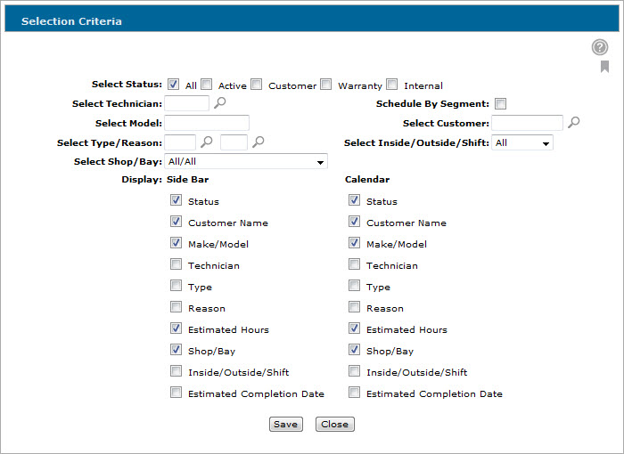Click the Select Customer text field
Screen dimensions: 624x454
coord(527,123)
